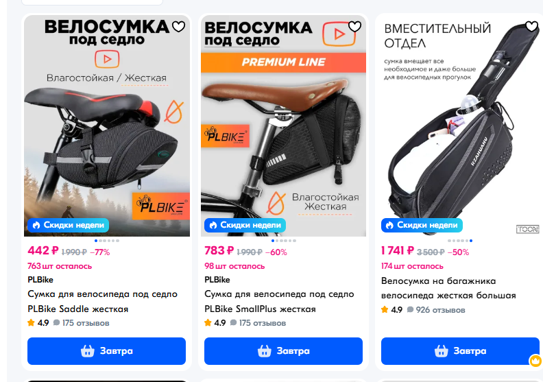Add PLBike Saddle bag to favorites heart
The height and width of the screenshot is (382, 543).
click(179, 26)
